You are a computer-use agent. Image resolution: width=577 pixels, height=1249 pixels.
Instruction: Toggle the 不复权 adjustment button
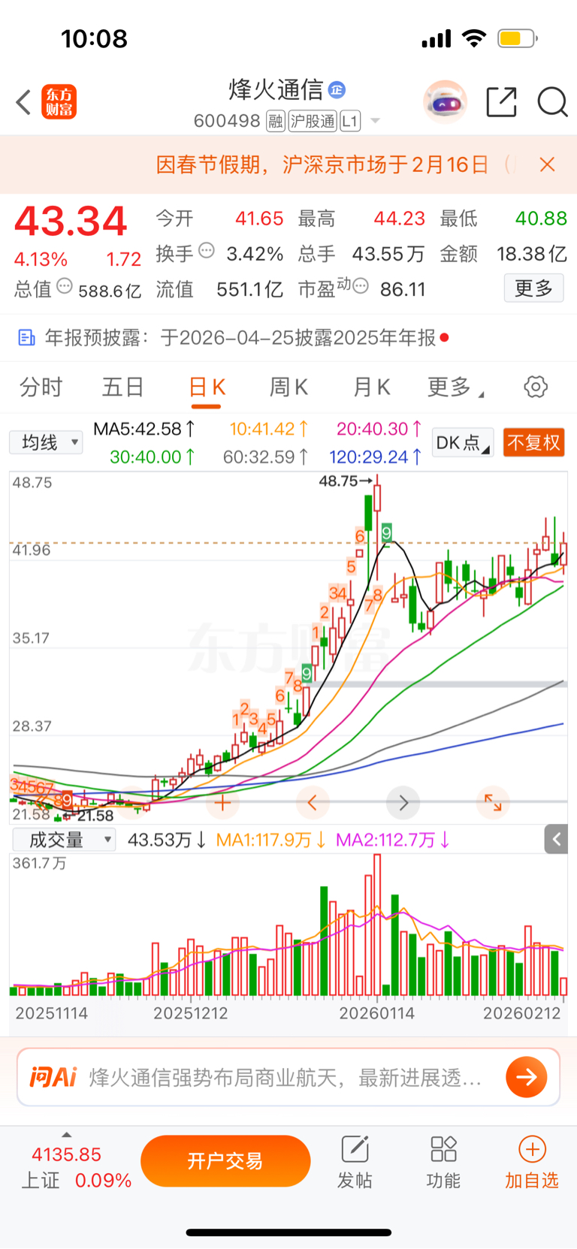coord(533,442)
